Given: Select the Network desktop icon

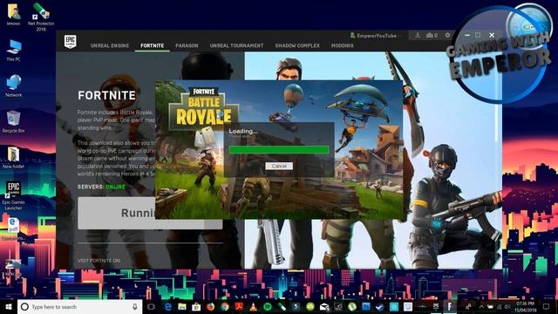Looking at the screenshot, I should pyautogui.click(x=13, y=86).
